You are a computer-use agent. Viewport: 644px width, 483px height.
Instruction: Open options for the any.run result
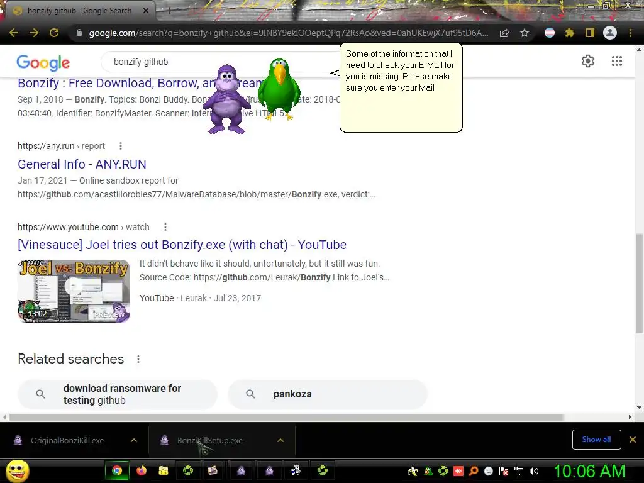pos(120,146)
